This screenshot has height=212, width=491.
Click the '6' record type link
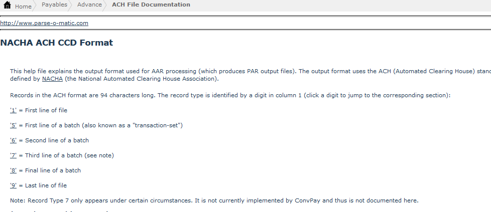click(x=14, y=140)
